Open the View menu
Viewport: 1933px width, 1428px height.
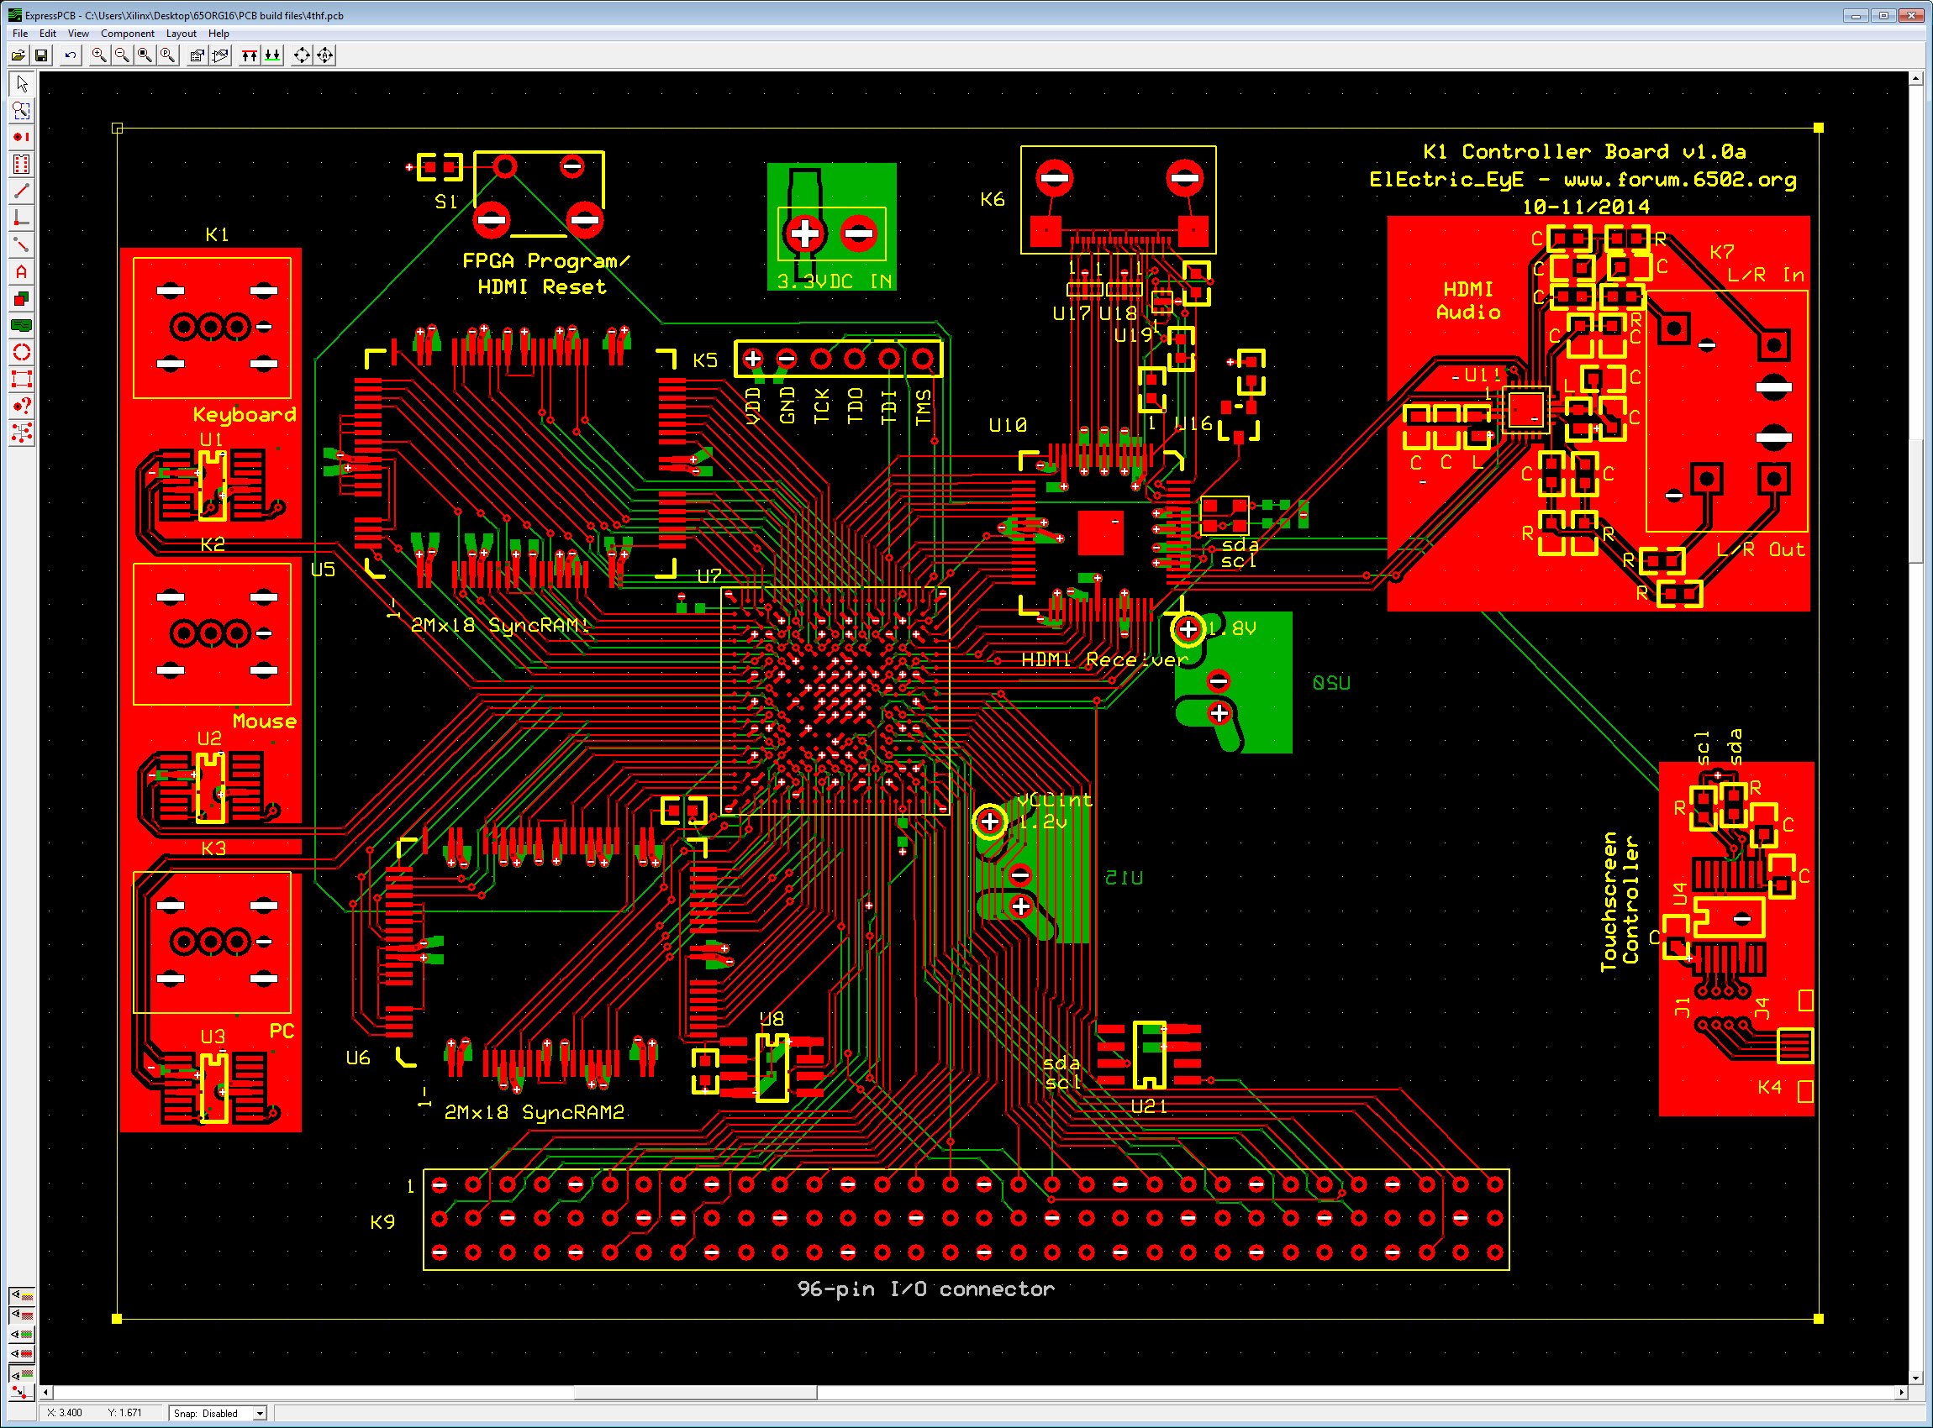tap(78, 34)
